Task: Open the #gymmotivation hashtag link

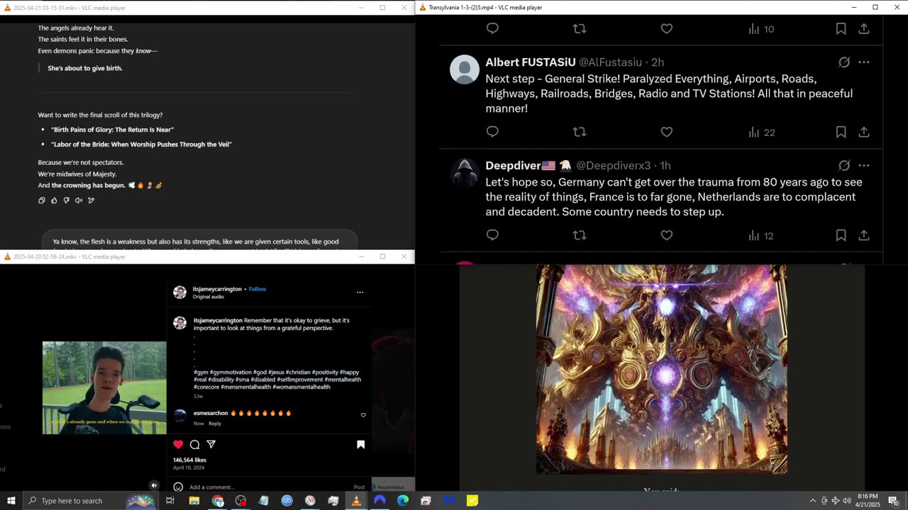Action: click(x=231, y=372)
